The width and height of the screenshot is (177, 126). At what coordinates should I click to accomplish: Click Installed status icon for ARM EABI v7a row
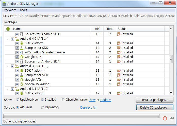pos(119,52)
